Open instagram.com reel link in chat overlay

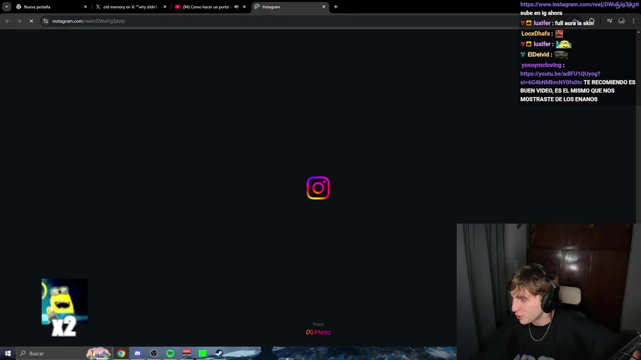[x=579, y=4]
